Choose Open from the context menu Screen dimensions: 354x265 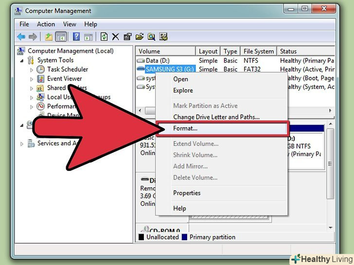tap(221, 79)
